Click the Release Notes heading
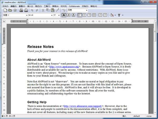 pos(40,47)
